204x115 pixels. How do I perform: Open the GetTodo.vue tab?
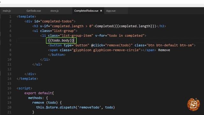[x=33, y=11]
